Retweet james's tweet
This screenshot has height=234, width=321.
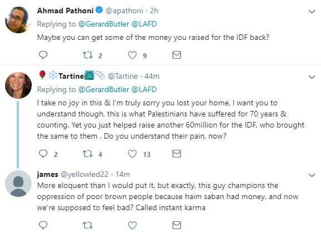pos(87,225)
